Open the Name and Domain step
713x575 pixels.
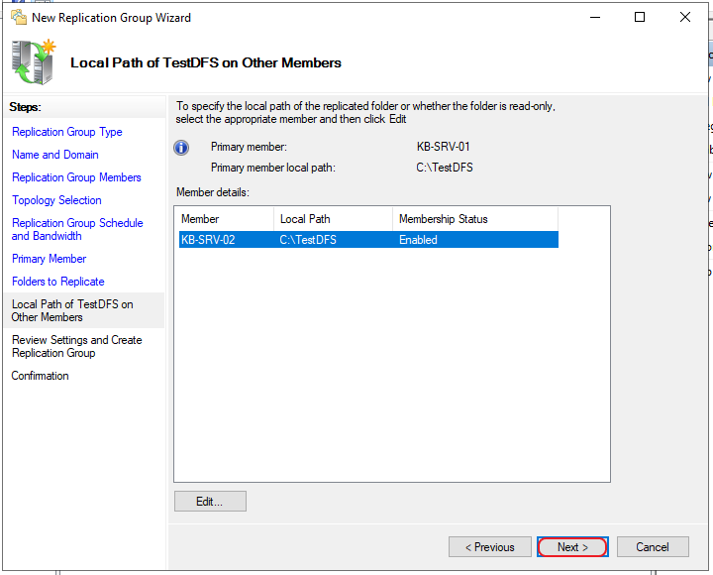[55, 155]
